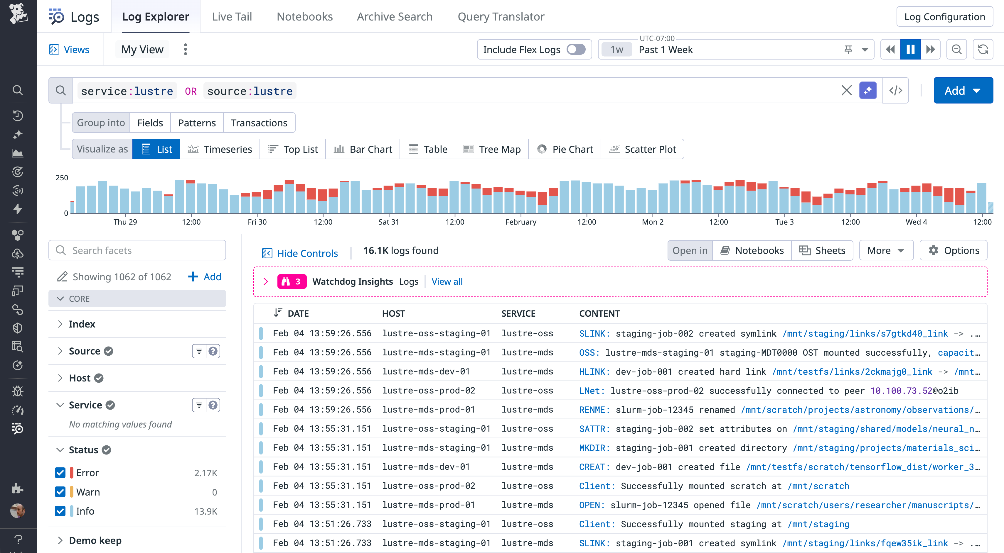Open the More dropdown above the log list
The width and height of the screenshot is (1004, 553).
click(x=885, y=250)
